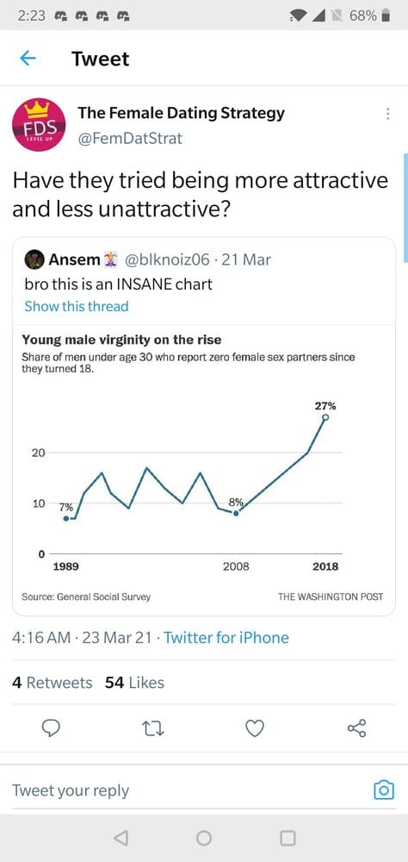Open the FDS profile avatar
Image resolution: width=408 pixels, height=862 pixels.
(39, 124)
